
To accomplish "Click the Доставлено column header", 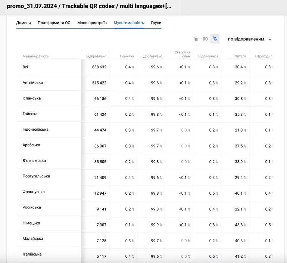I will point(153,56).
